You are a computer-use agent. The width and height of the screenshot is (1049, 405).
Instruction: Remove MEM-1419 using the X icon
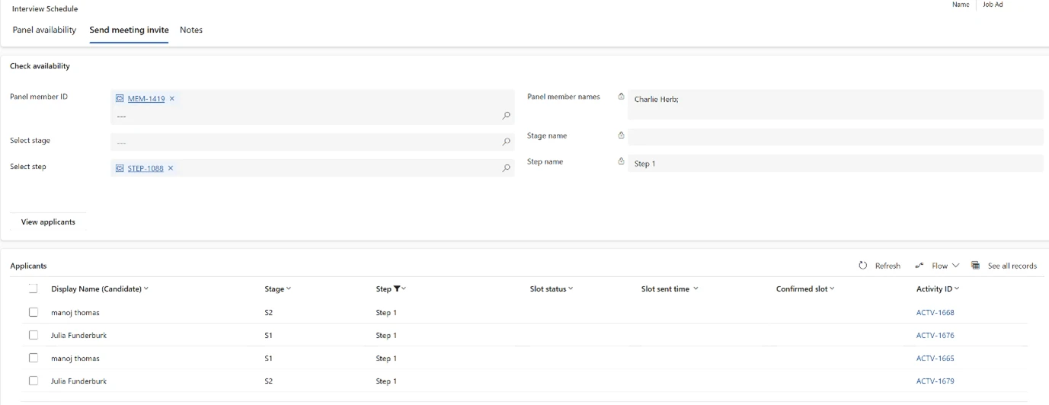(172, 99)
